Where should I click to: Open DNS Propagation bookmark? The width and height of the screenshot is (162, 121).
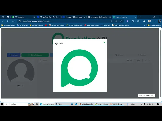coord(74,25)
